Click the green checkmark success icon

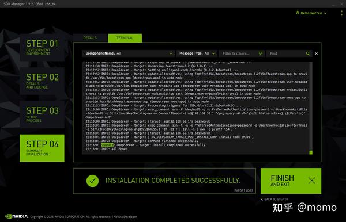(92, 181)
